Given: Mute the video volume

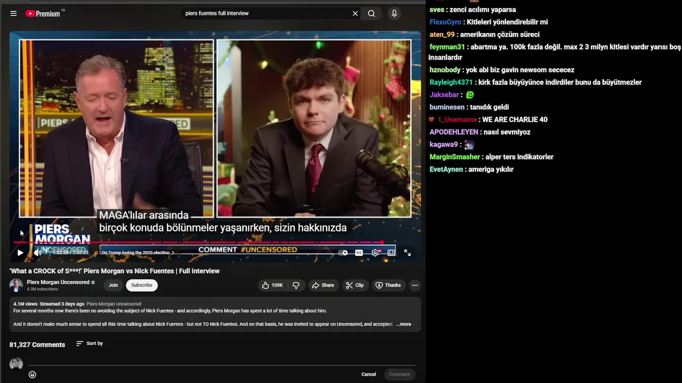Looking at the screenshot, I should [37, 253].
